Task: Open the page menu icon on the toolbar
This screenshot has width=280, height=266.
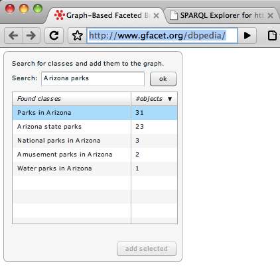Action: click(x=272, y=35)
